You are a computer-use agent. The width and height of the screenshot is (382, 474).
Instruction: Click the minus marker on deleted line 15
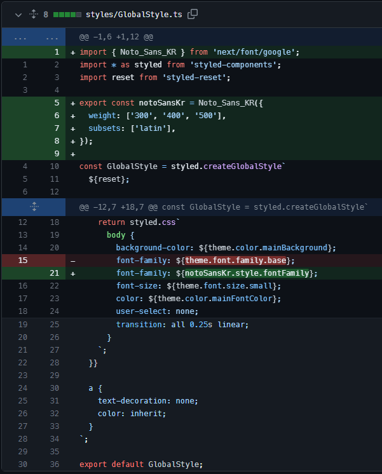click(x=73, y=261)
